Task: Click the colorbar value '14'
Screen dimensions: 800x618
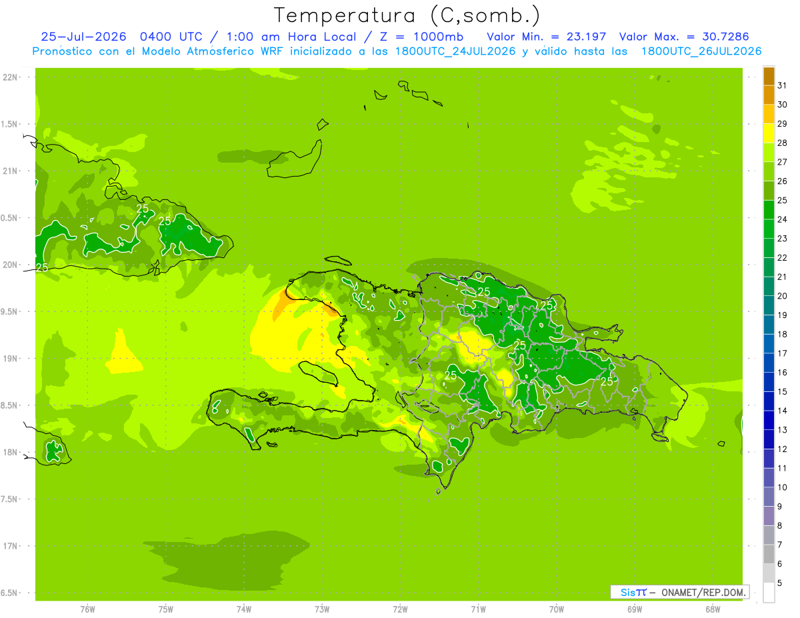Action: pyautogui.click(x=783, y=411)
